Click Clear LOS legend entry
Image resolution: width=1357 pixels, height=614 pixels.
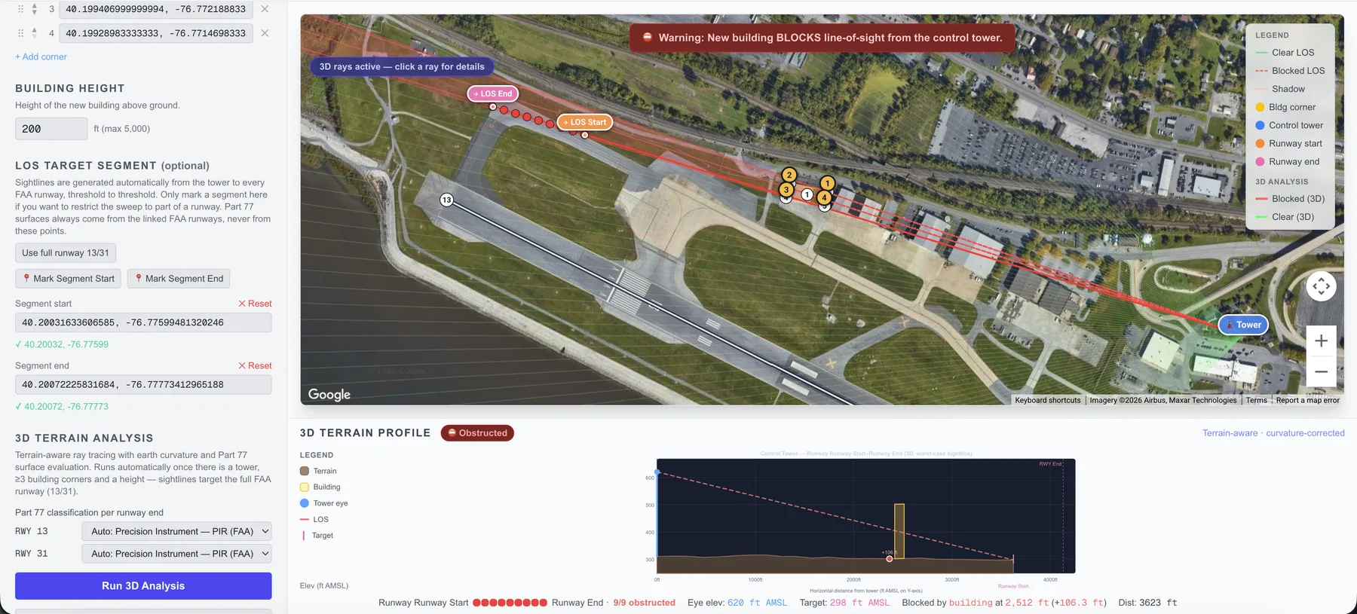[1285, 53]
